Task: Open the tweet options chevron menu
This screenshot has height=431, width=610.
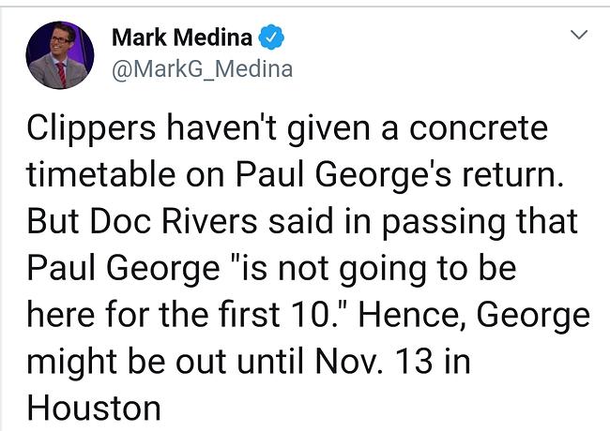Action: point(579,37)
